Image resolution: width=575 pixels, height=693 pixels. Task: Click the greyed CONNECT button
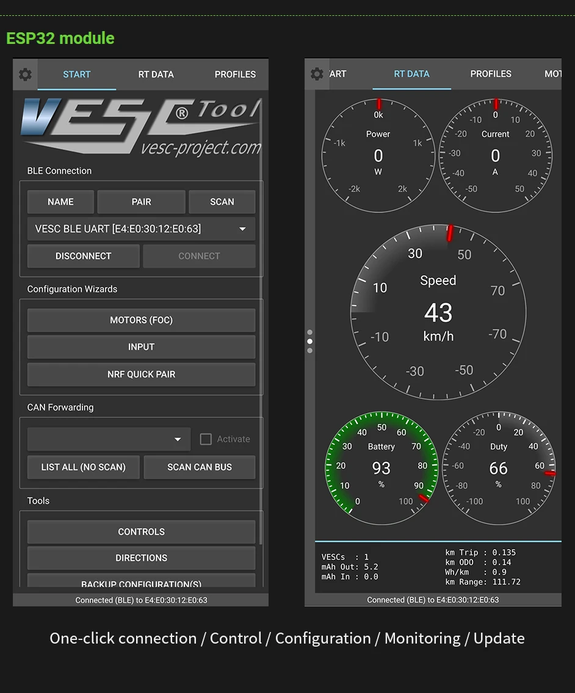click(199, 256)
